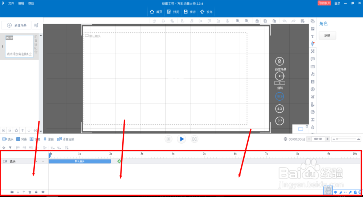Adjust the timeline zoom slider
Image resolution: width=363 pixels, height=197 pixels.
point(346,139)
